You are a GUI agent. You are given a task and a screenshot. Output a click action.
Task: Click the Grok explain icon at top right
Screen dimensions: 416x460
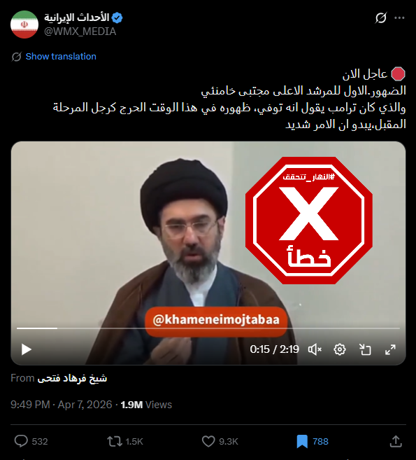pyautogui.click(x=381, y=18)
